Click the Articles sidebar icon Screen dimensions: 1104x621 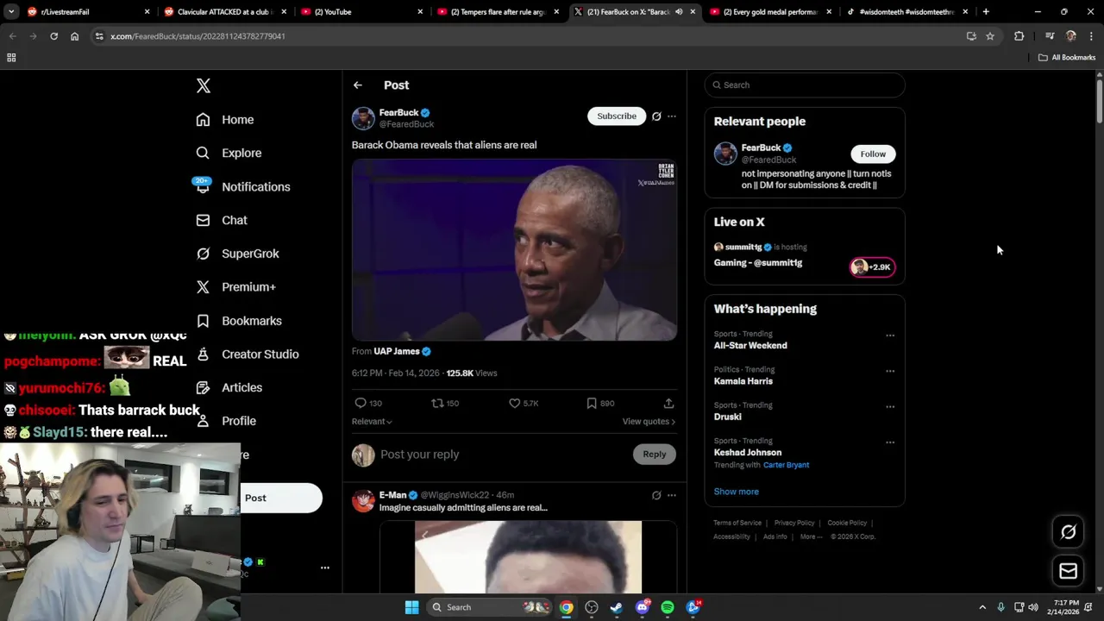coord(203,388)
